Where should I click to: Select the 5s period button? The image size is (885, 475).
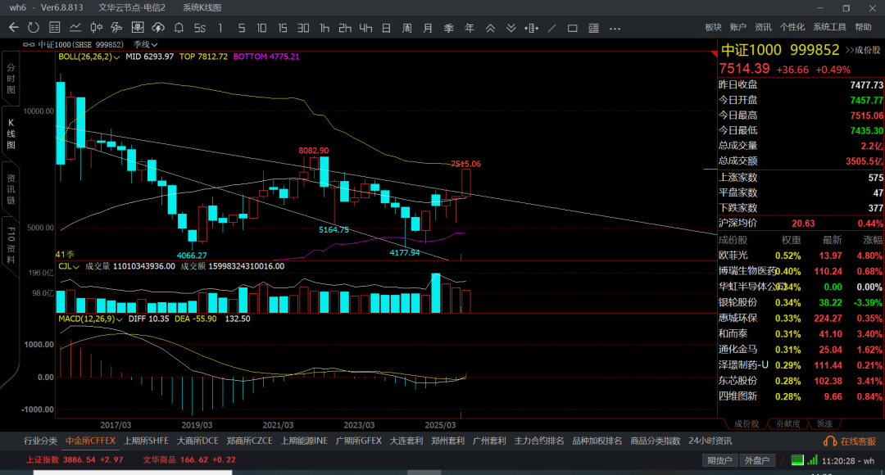coord(200,28)
